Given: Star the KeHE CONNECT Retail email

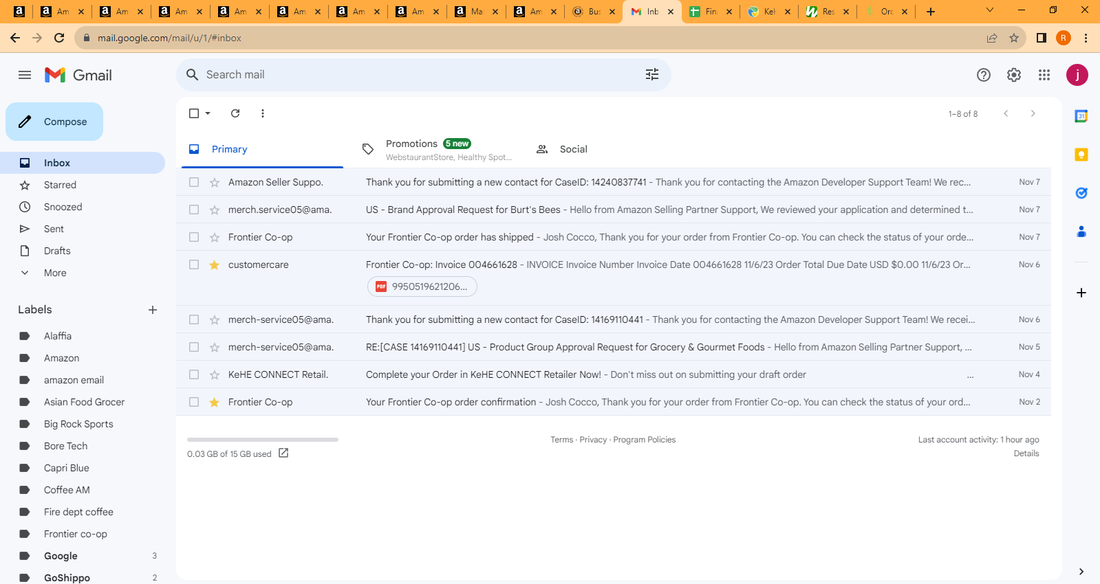Looking at the screenshot, I should [215, 374].
